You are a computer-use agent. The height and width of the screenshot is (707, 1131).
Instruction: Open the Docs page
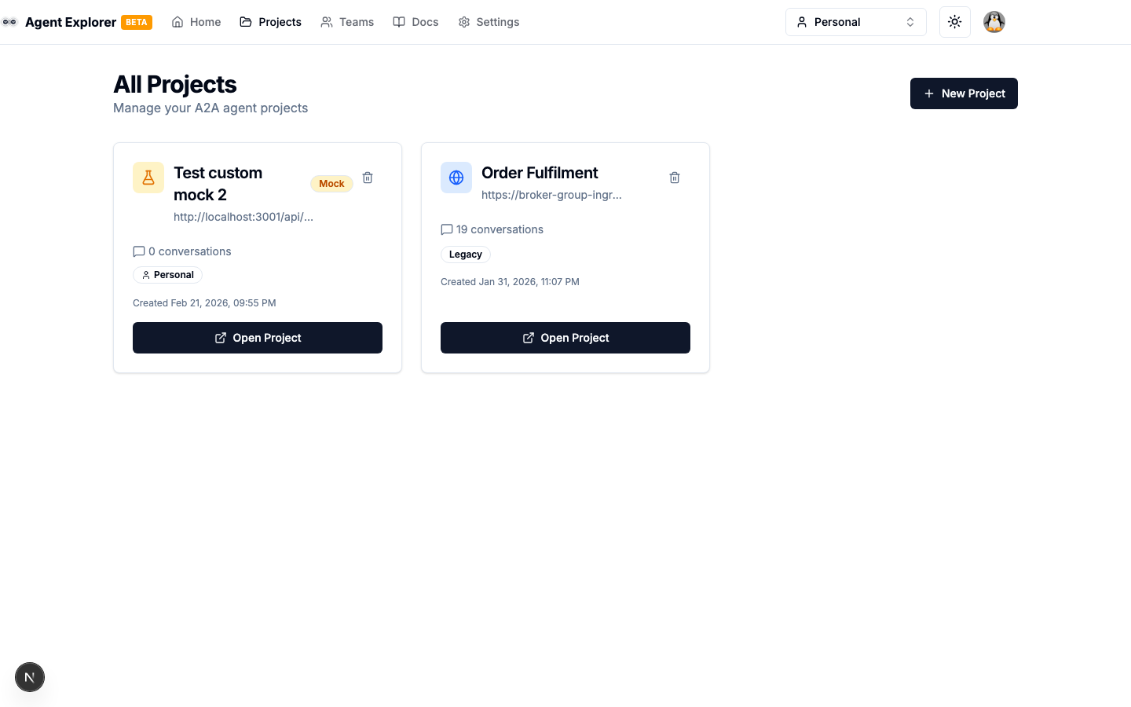tap(415, 22)
